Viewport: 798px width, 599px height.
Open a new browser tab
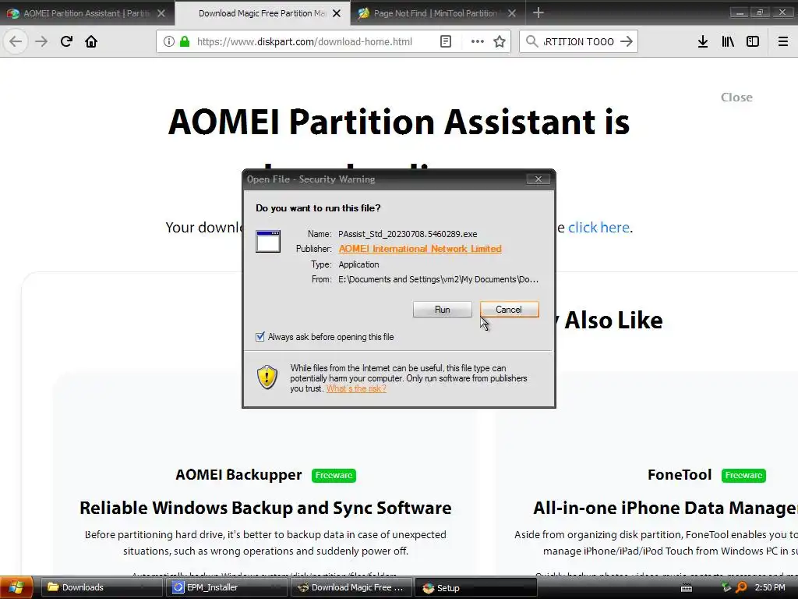[x=538, y=12]
